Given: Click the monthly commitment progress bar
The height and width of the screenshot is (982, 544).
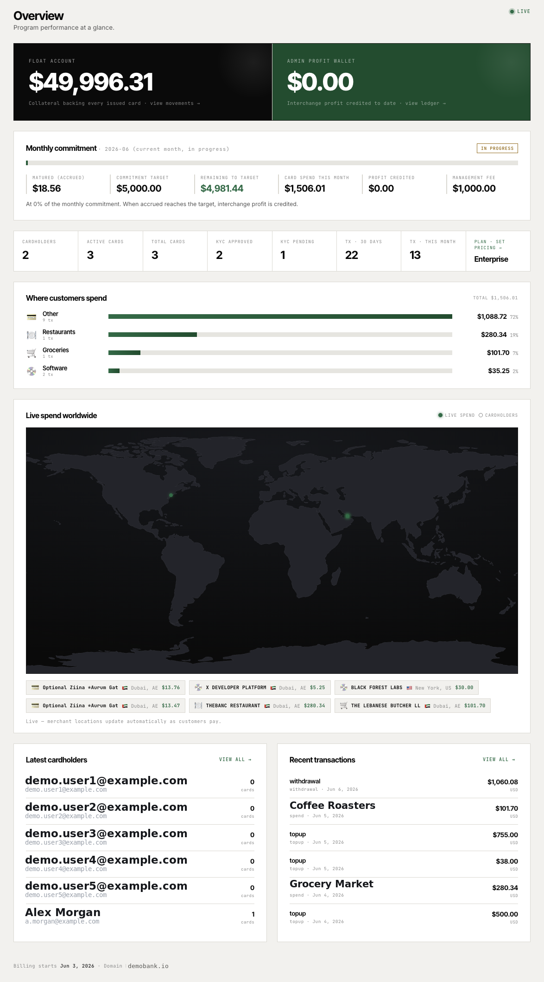Looking at the screenshot, I should click(272, 163).
